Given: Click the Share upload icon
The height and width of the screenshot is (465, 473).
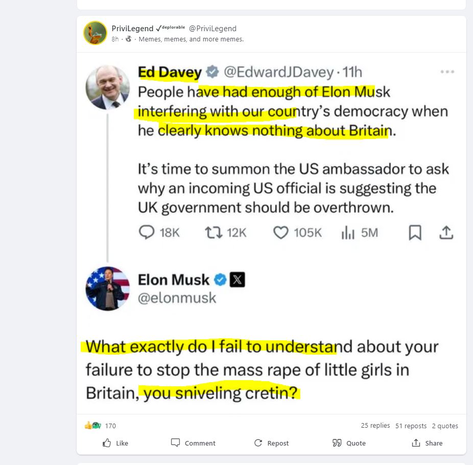Looking at the screenshot, I should (x=416, y=443).
